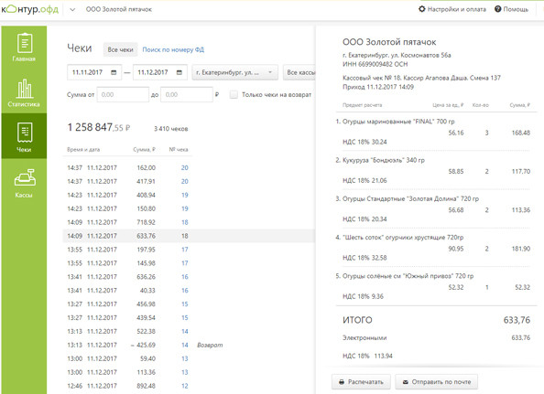Click the Сумма до input field
The width and height of the screenshot is (544, 394).
[x=187, y=94]
